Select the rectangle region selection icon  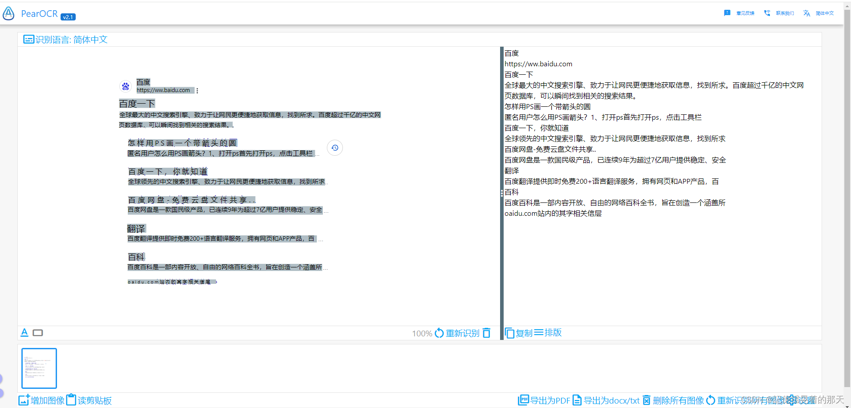tap(38, 333)
